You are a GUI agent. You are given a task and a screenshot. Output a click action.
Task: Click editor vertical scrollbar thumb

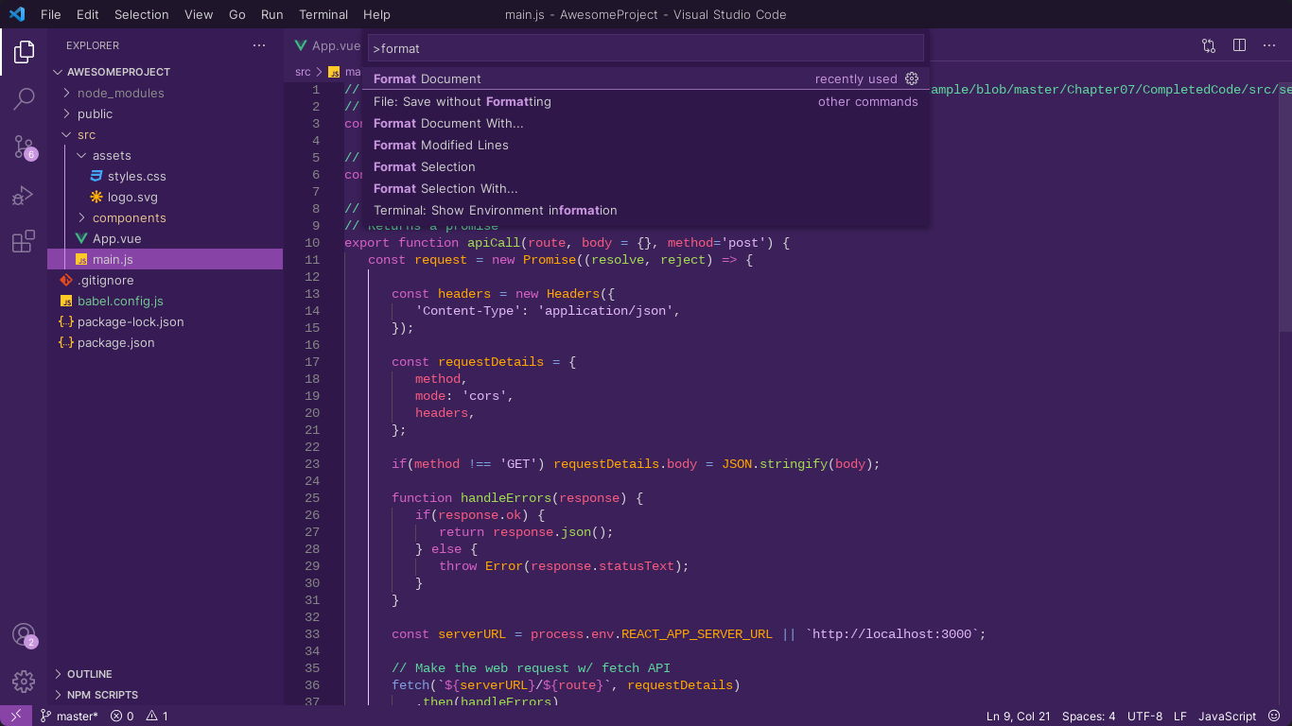point(1284,206)
